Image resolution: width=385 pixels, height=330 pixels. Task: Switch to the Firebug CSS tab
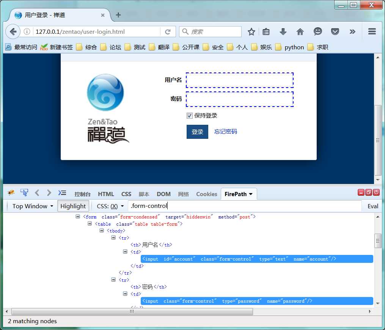point(126,194)
